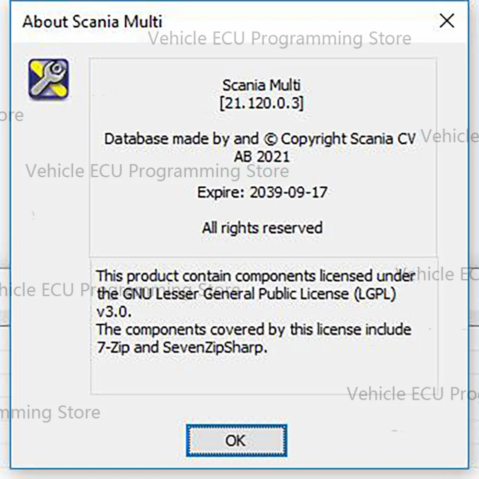Screen dimensions: 479x479
Task: Close the About Scania Multi dialog
Action: 446,21
